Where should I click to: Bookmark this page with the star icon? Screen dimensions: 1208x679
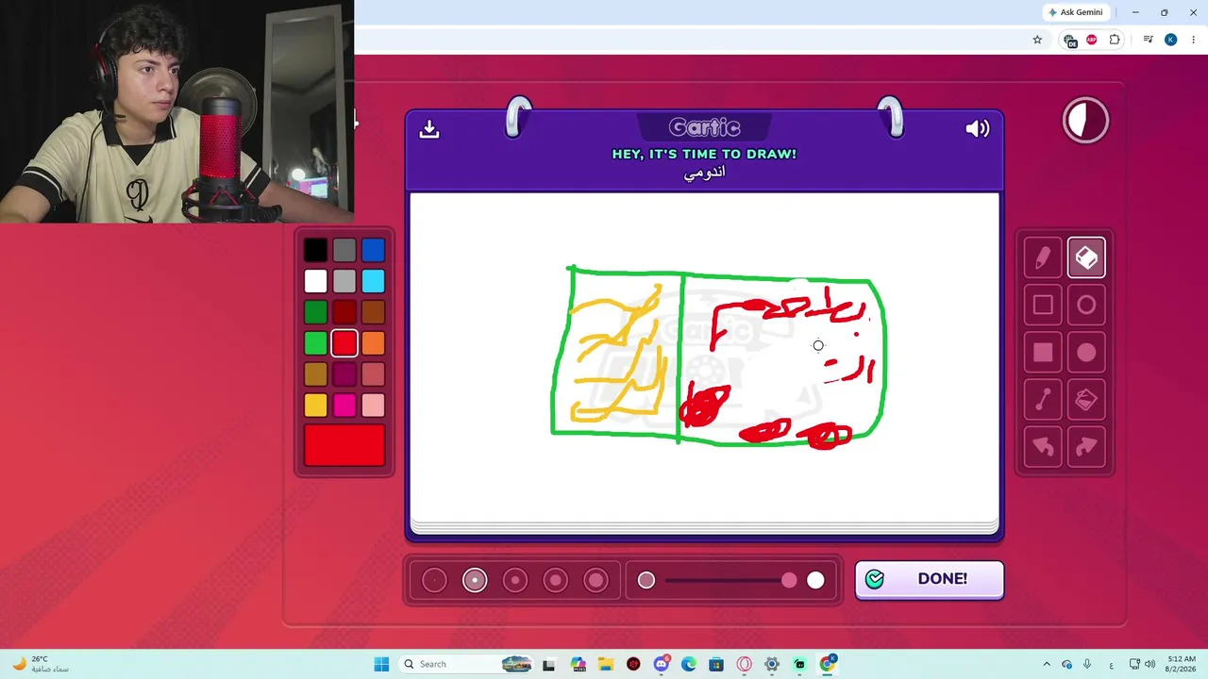[1037, 40]
